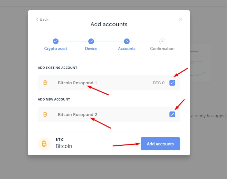Select the Accounts step label
The image size is (227, 179).
(127, 48)
